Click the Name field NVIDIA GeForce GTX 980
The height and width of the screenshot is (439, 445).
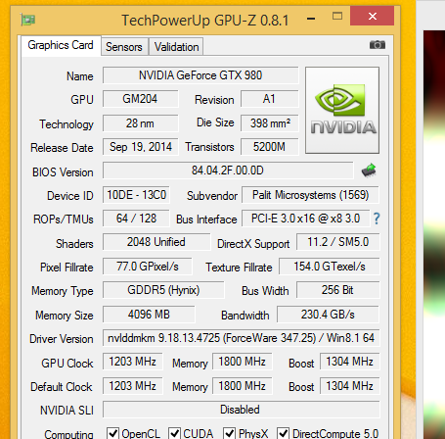click(200, 75)
